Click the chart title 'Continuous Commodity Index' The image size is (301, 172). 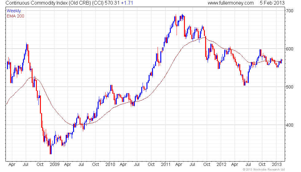37,3
